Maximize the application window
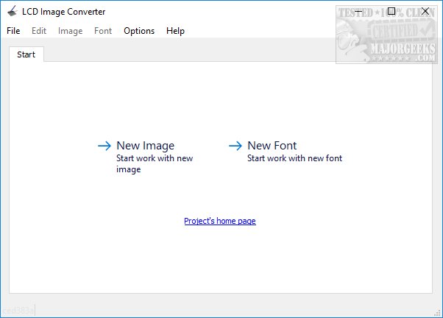The image size is (443, 318). tap(391, 11)
